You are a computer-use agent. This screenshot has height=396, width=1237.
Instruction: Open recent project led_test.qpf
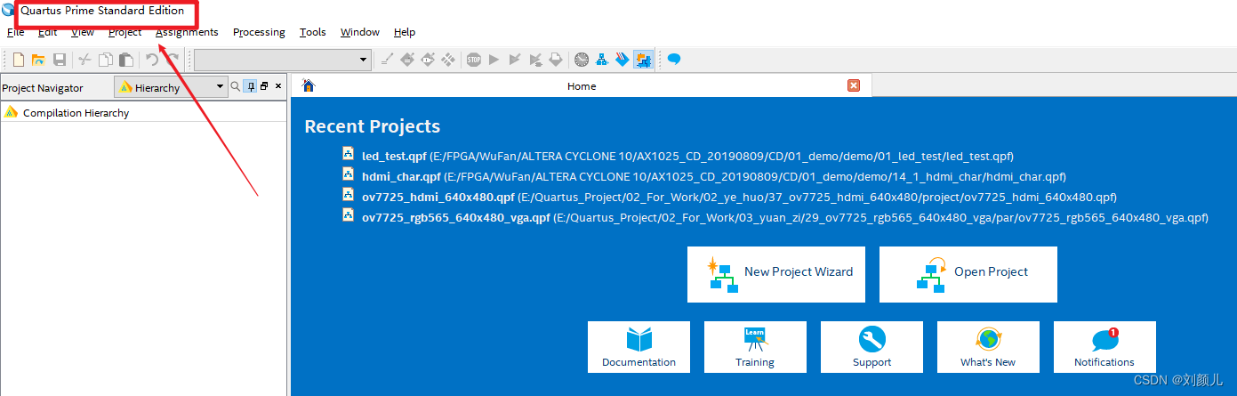688,156
